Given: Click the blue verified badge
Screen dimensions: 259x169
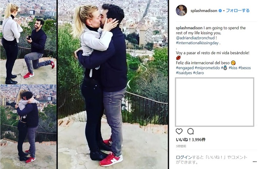Looking at the screenshot, I should pos(220,11).
